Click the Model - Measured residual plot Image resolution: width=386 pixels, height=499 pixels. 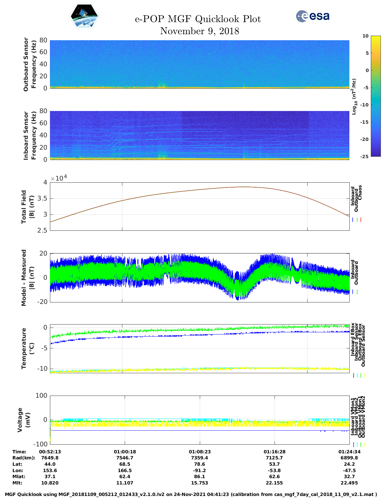click(200, 277)
